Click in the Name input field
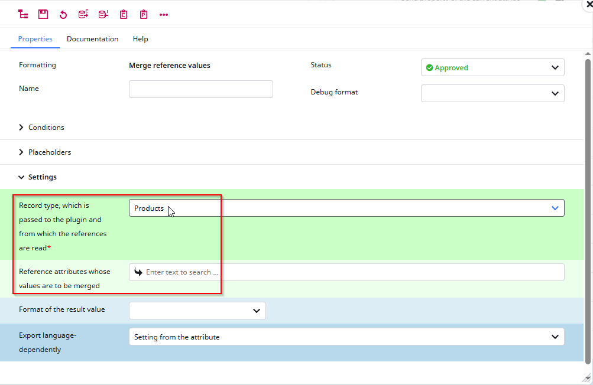 [200, 89]
